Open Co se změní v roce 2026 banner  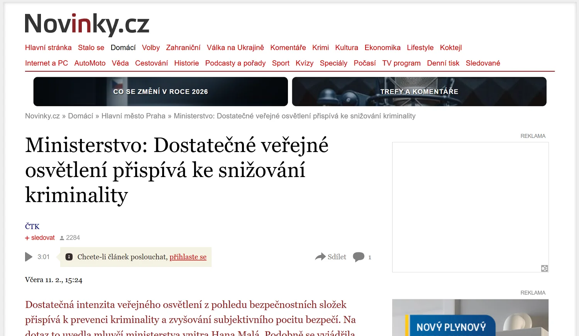point(161,92)
